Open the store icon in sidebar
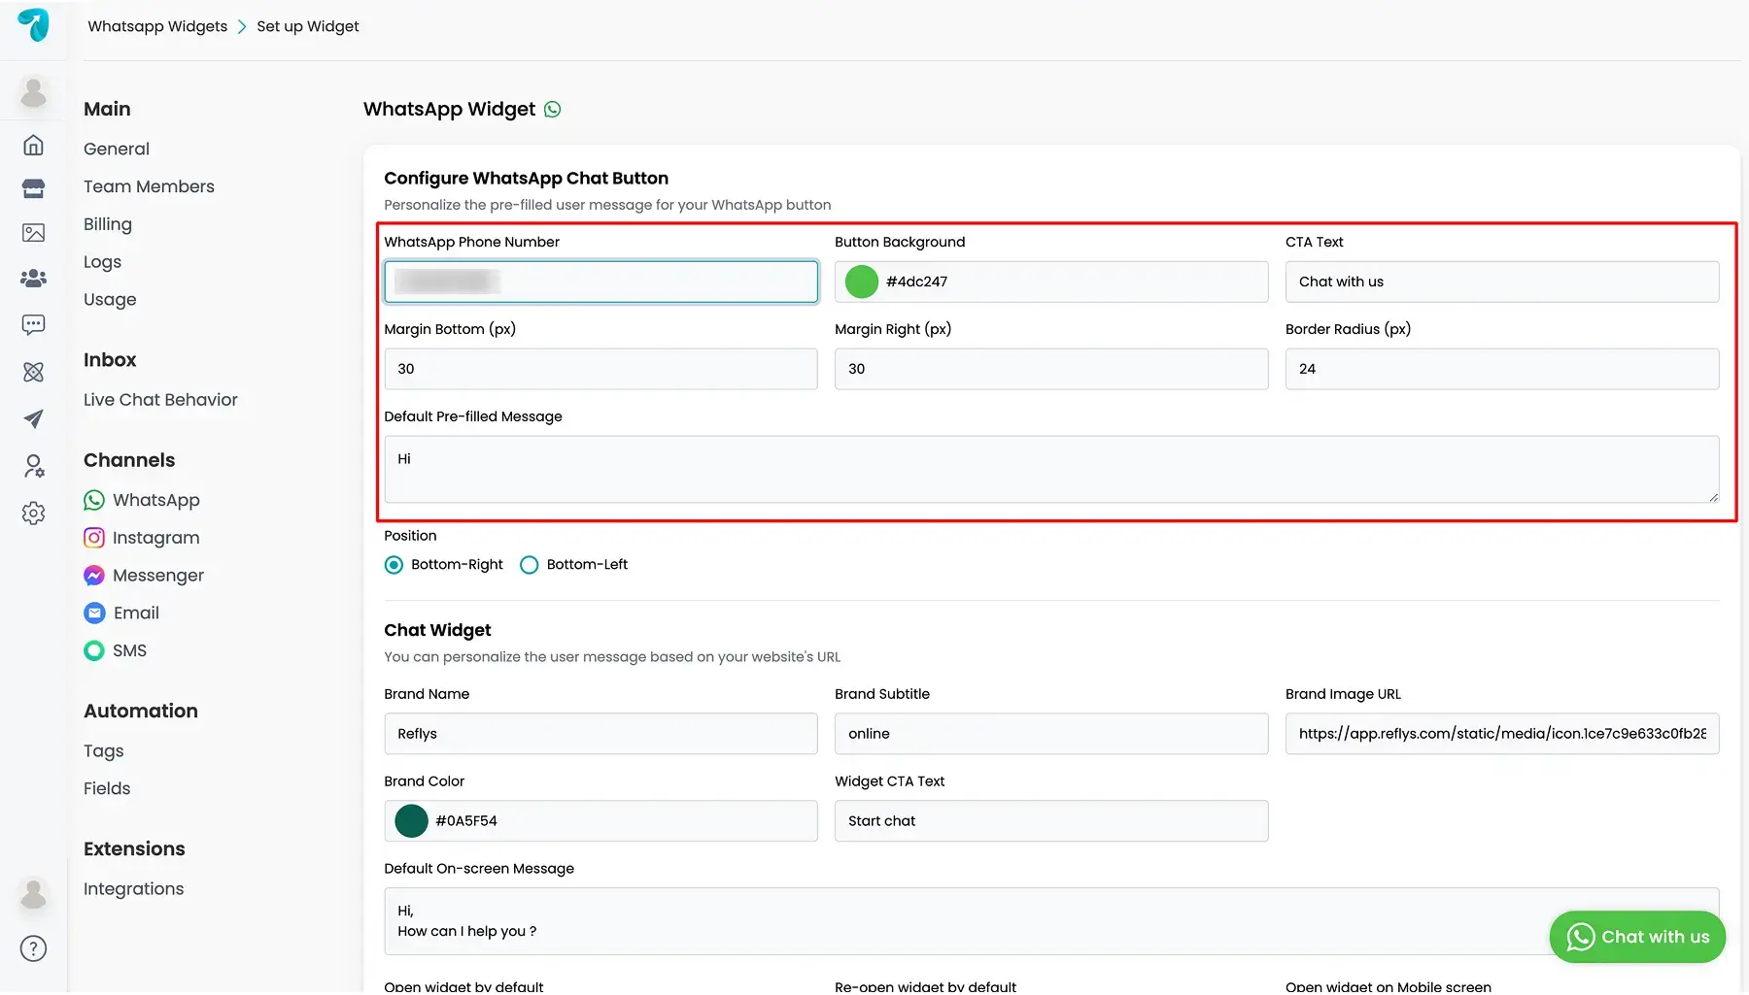The image size is (1749, 995). (33, 188)
